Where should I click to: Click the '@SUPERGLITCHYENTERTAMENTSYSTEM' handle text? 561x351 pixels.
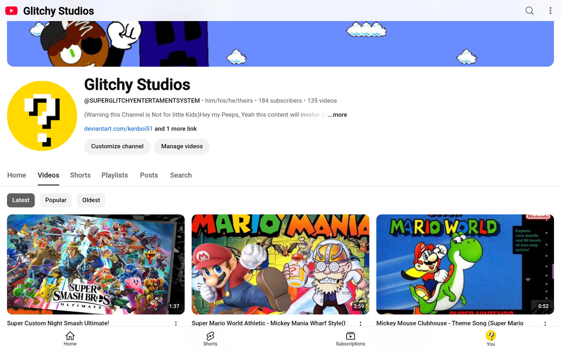(142, 100)
